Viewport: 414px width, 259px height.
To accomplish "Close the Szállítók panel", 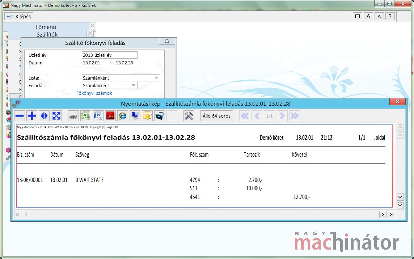I will click(90, 33).
